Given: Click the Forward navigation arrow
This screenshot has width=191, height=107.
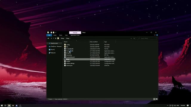Looking at the screenshot, I should point(51,38).
